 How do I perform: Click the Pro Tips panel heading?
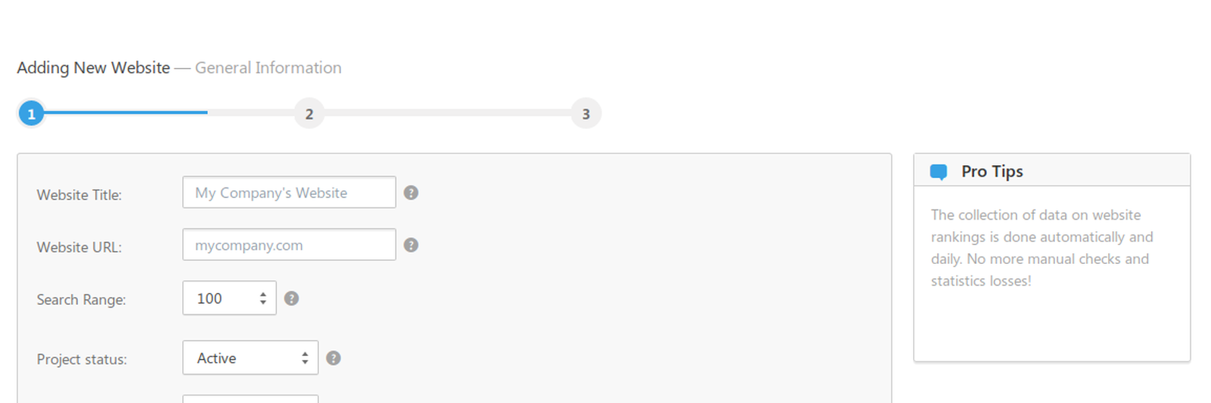pyautogui.click(x=992, y=171)
